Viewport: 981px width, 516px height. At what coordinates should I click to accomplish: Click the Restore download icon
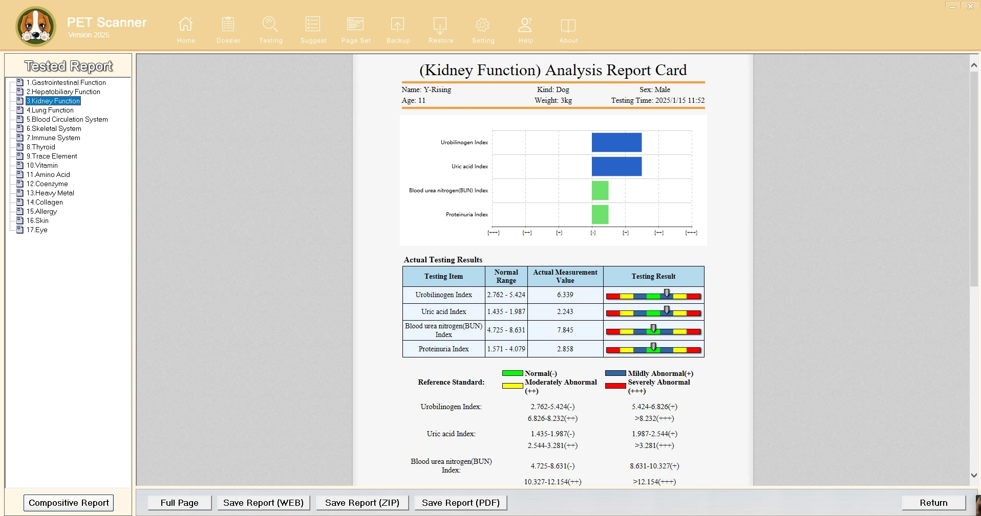[x=440, y=25]
